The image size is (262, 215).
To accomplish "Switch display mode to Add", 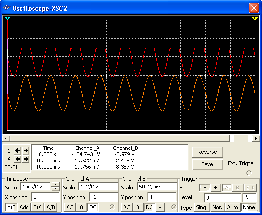I will click(24, 207).
